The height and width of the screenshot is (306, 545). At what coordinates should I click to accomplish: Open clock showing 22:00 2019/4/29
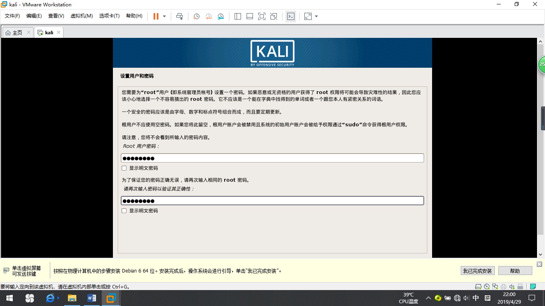coord(509,298)
